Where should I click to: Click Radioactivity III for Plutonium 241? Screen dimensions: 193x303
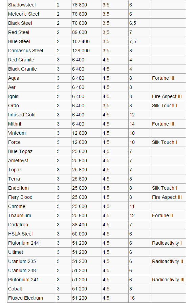[168, 280]
